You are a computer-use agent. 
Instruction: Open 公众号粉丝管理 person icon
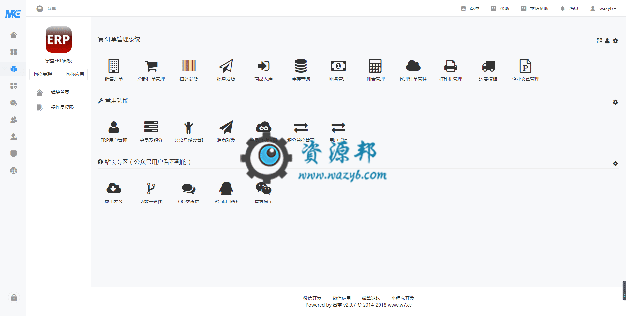point(188,128)
